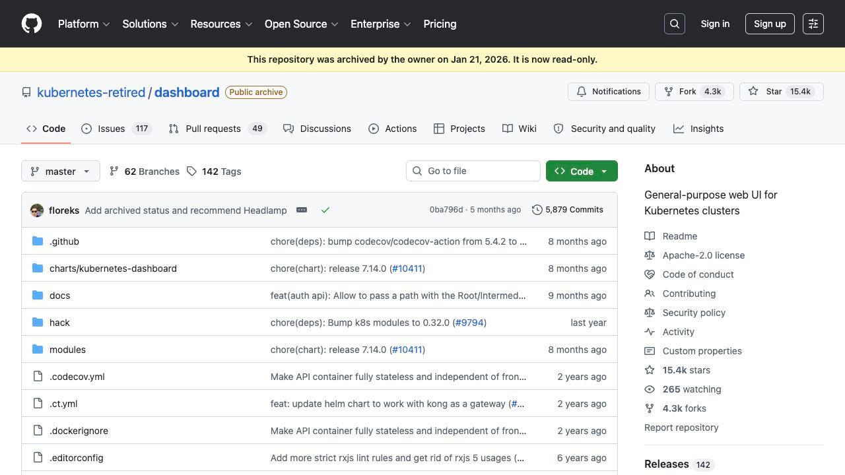845x475 pixels.
Task: Click the bell icon in Notifications
Action: tap(582, 92)
